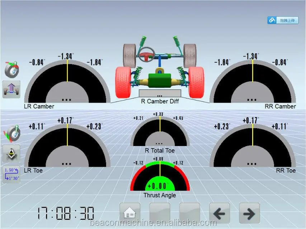Click the Thrust Angle label
This screenshot has width=306, height=229.
pos(160,195)
